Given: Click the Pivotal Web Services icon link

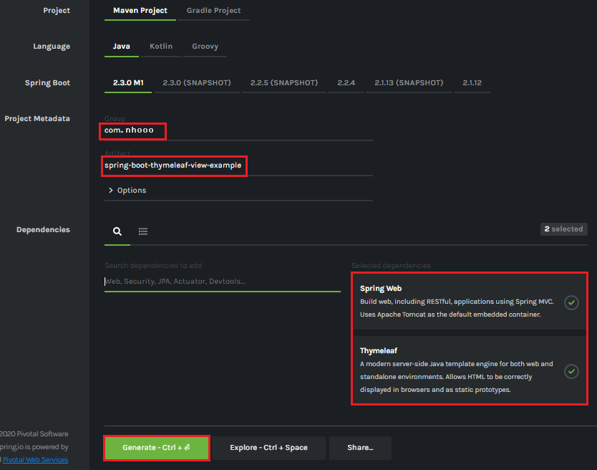Looking at the screenshot, I should point(35,459).
